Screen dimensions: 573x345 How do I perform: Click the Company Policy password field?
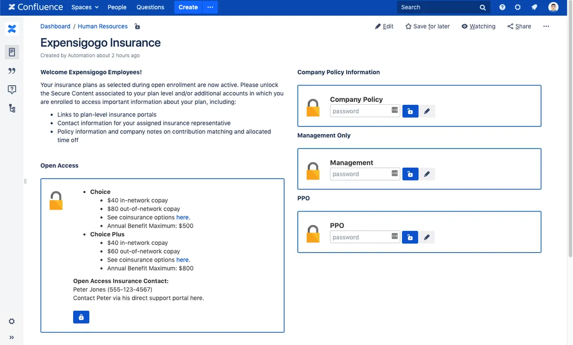(365, 111)
